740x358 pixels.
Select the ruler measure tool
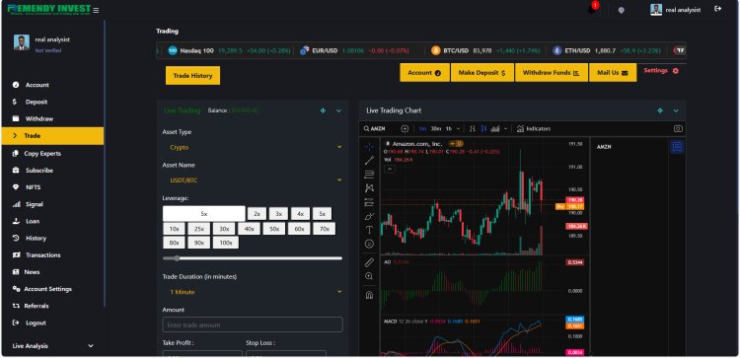(369, 262)
